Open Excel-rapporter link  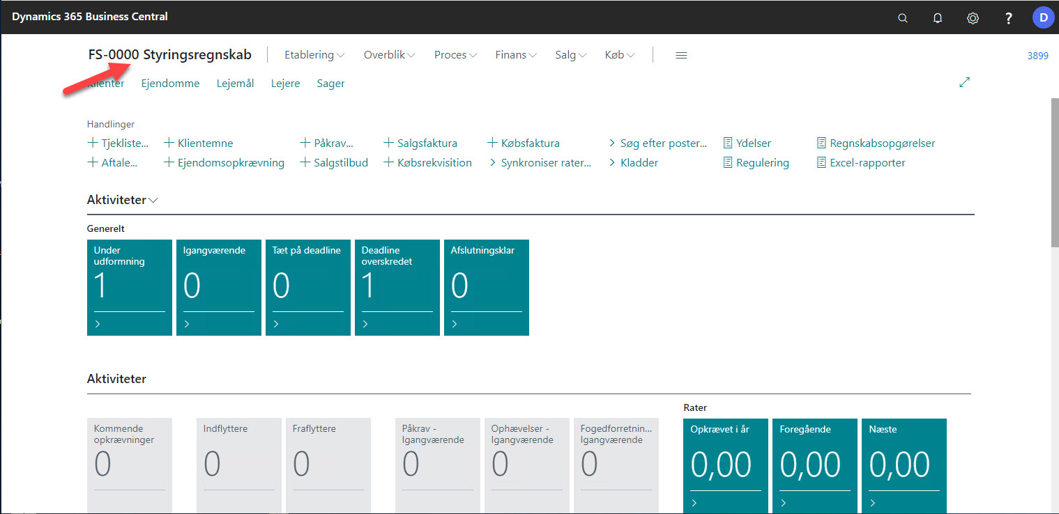pos(862,163)
